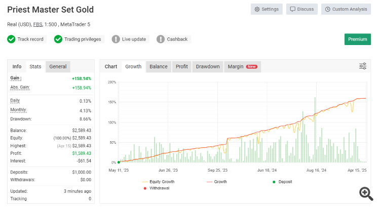
Task: Switch to the Balance chart tab
Action: [x=159, y=67]
